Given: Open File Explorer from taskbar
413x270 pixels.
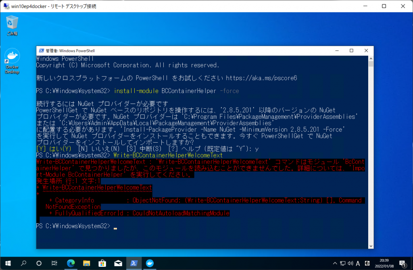Looking at the screenshot, I should 86,263.
